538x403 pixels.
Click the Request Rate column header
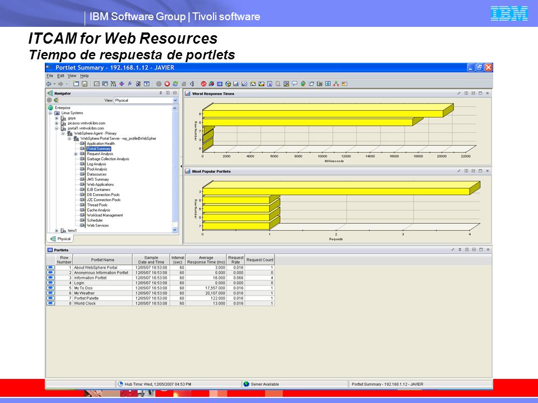click(236, 260)
